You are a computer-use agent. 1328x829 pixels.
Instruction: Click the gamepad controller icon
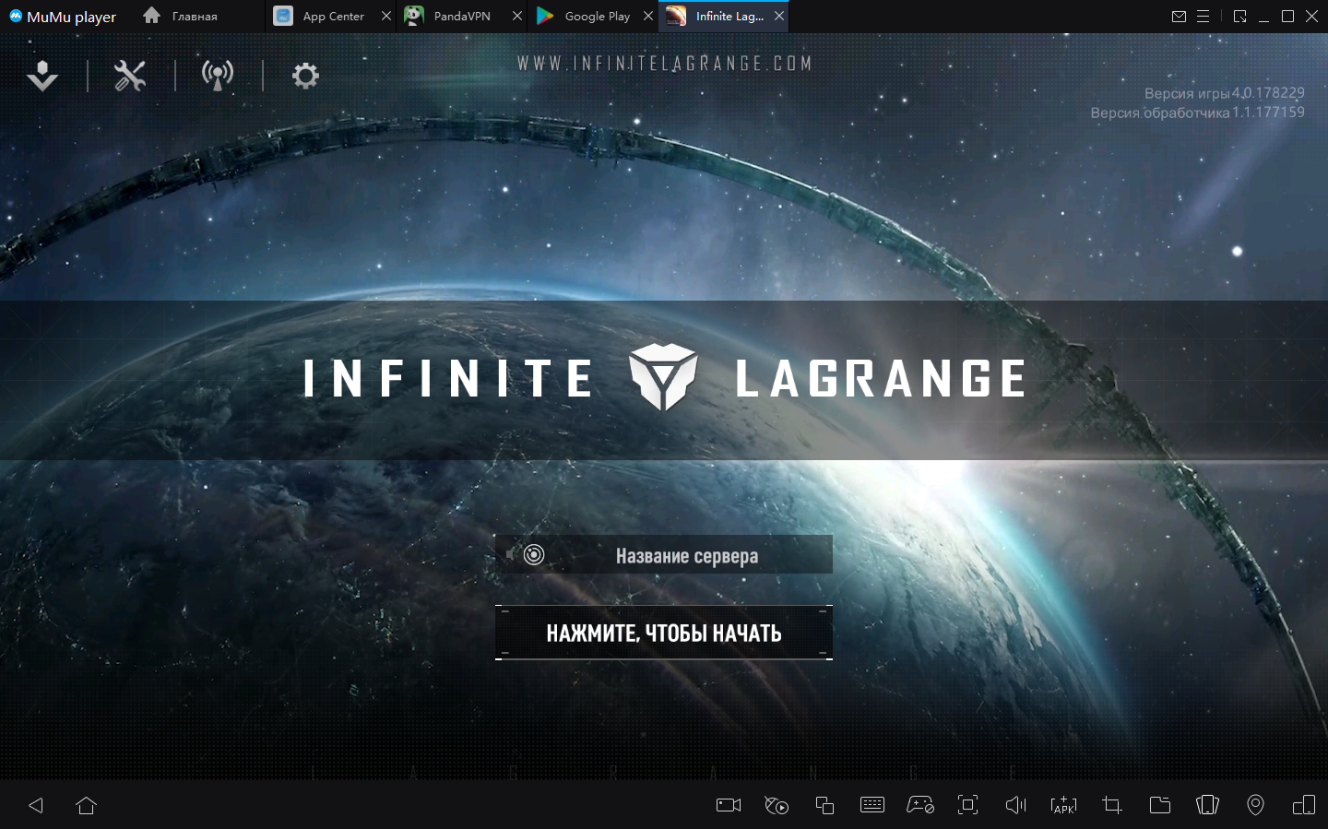[x=920, y=805]
